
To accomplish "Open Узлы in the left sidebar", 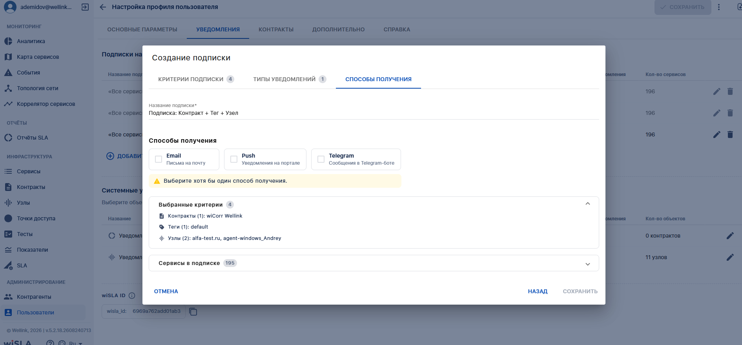I will point(23,203).
